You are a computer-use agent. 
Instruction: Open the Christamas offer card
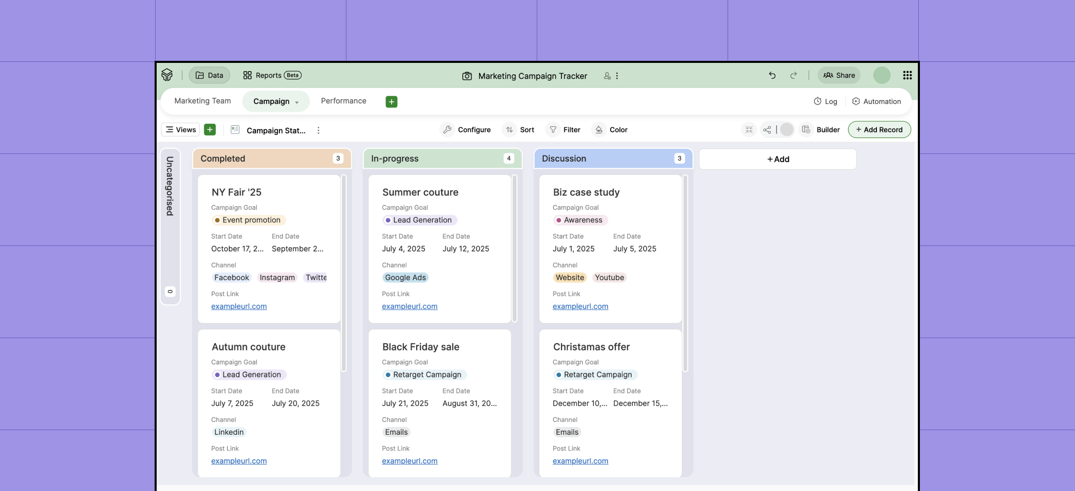tap(611, 404)
